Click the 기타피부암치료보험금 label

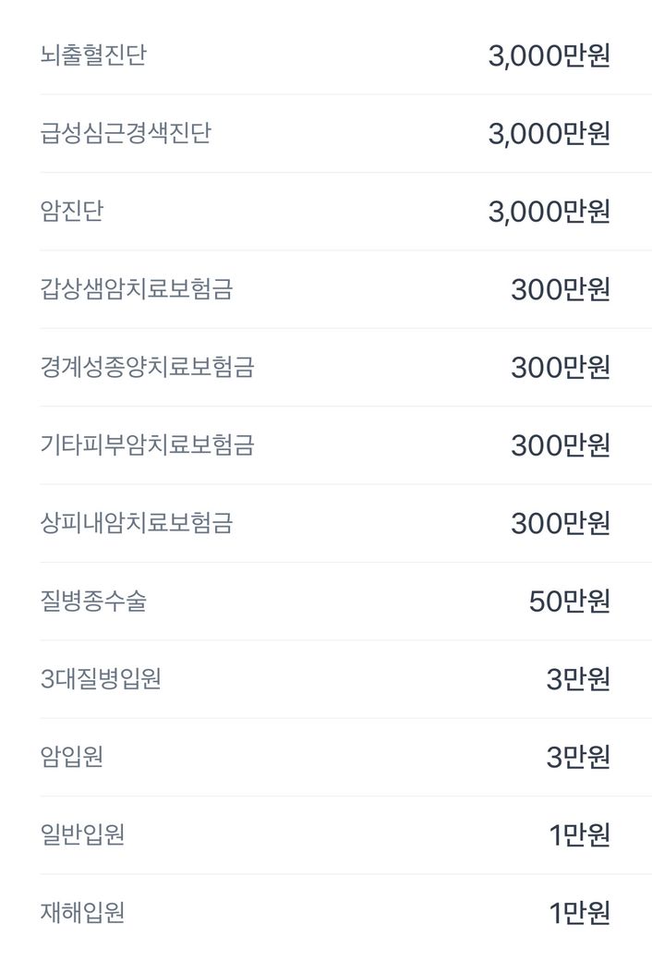point(147,444)
